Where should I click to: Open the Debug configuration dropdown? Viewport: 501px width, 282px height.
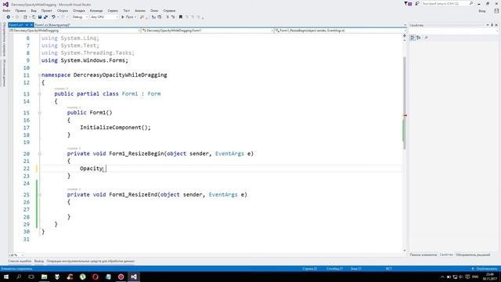tap(80, 17)
